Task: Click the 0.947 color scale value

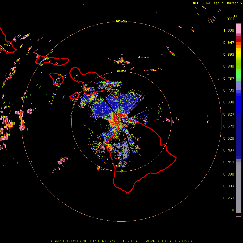Action: pos(229,42)
